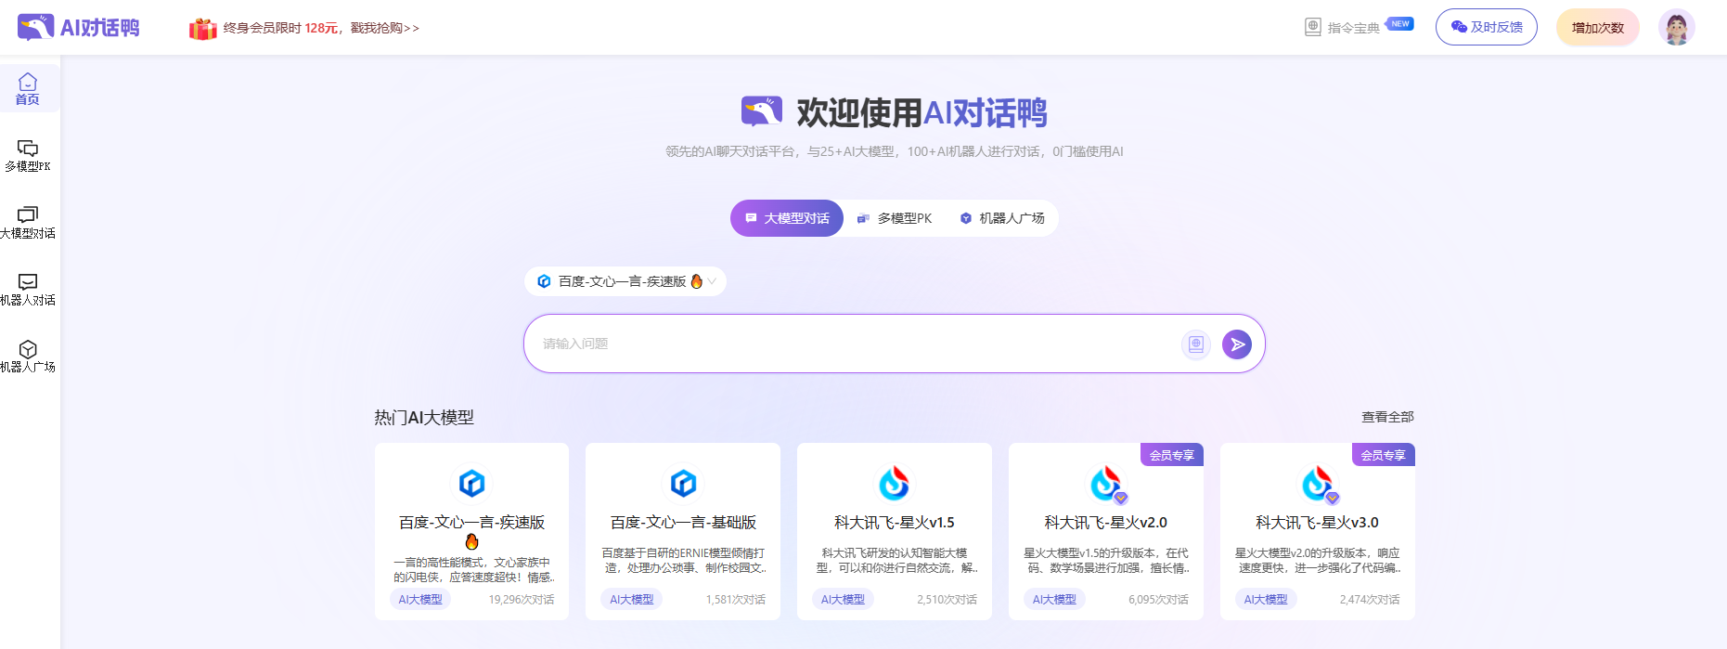
Task: Open 大模型对话 in the sidebar
Action: tap(28, 223)
